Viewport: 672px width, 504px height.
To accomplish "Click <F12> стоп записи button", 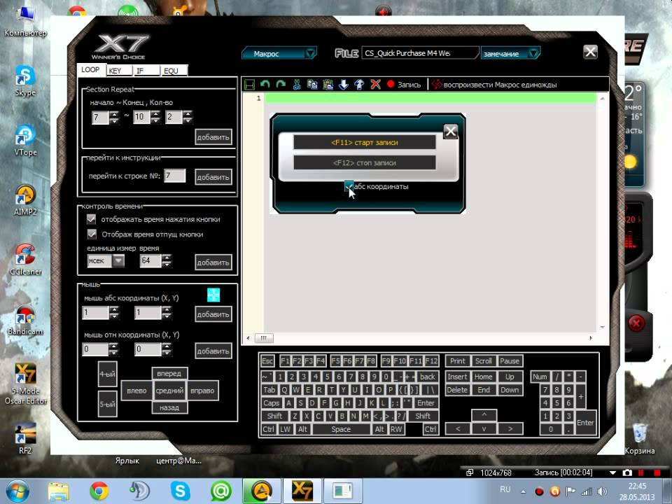I will tap(364, 162).
